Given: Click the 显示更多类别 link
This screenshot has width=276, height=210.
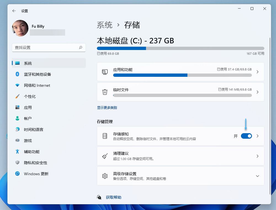Looking at the screenshot, I should click(x=107, y=108).
